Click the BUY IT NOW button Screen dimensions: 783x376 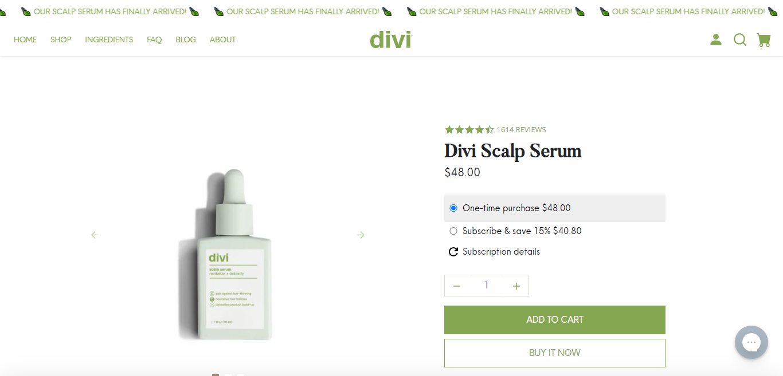(x=555, y=353)
